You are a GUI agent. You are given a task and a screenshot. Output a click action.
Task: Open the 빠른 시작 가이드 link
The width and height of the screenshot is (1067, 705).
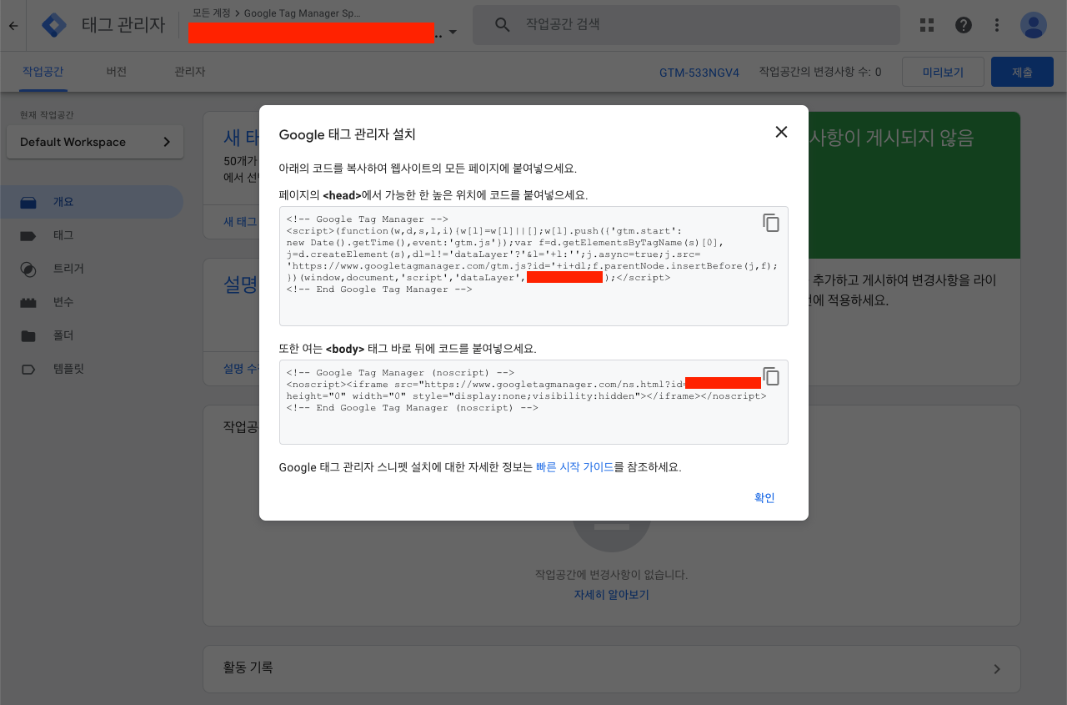click(x=574, y=467)
